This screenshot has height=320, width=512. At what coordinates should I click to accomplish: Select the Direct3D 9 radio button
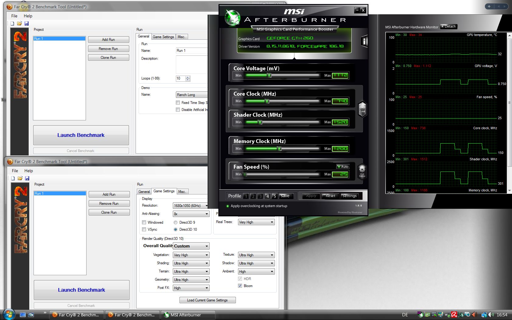[x=176, y=222]
